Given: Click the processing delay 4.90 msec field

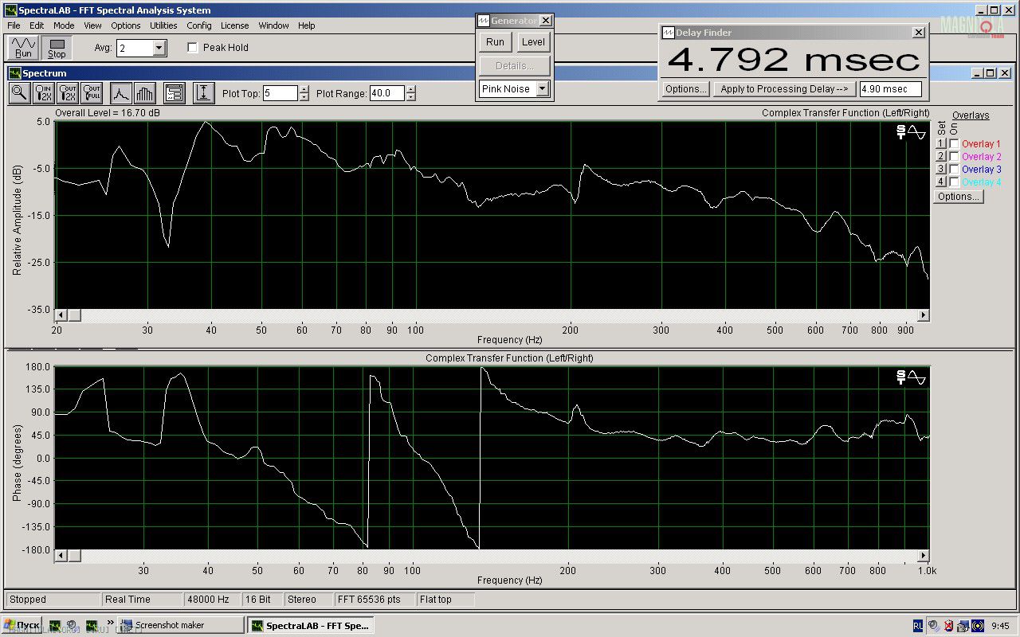Looking at the screenshot, I should pos(890,89).
